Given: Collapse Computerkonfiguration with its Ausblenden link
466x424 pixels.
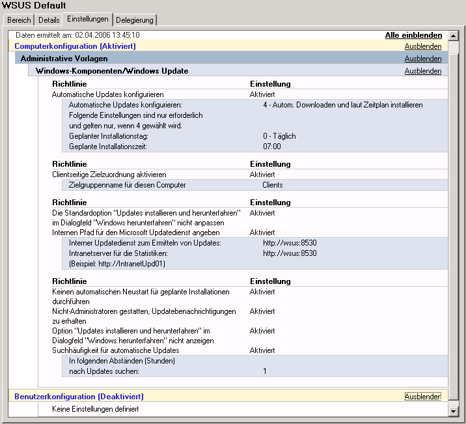Looking at the screenshot, I should [423, 46].
